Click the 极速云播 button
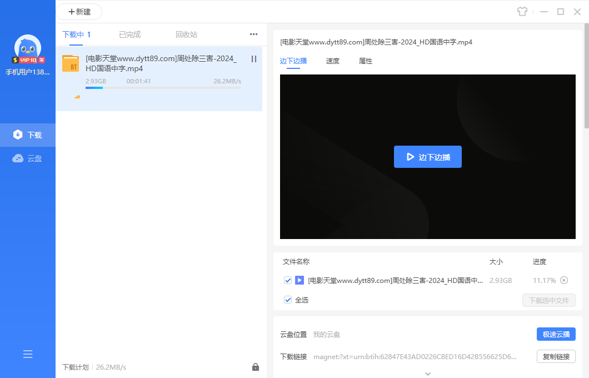This screenshot has width=589, height=378. click(x=556, y=334)
